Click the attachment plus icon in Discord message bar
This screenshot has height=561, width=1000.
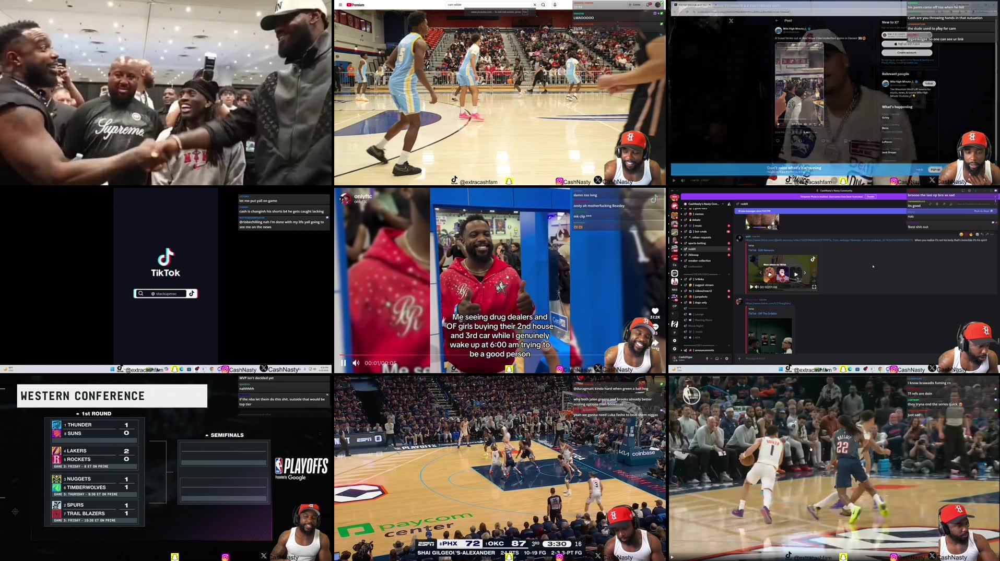739,359
